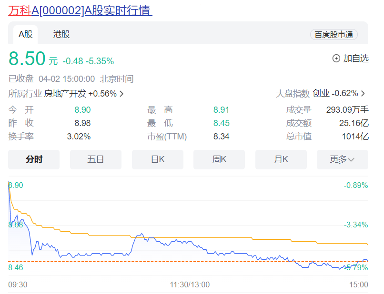Image resolution: width=384 pixels, height=294 pixels.
Task: Click the 8.46 axis label on chart
Action: pos(16,267)
